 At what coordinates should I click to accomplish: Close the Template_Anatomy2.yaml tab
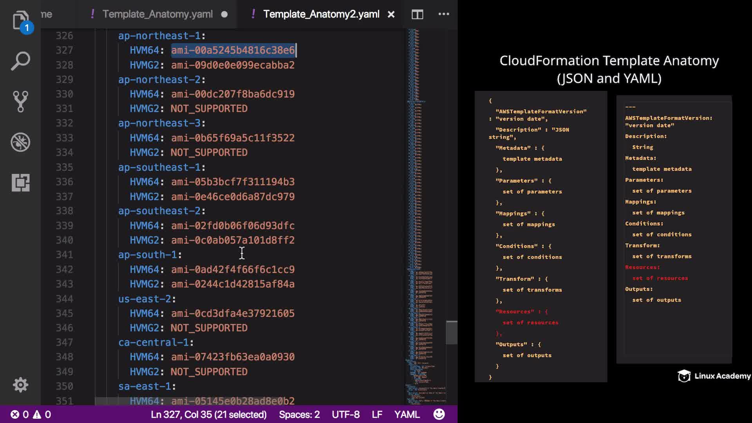coord(391,14)
